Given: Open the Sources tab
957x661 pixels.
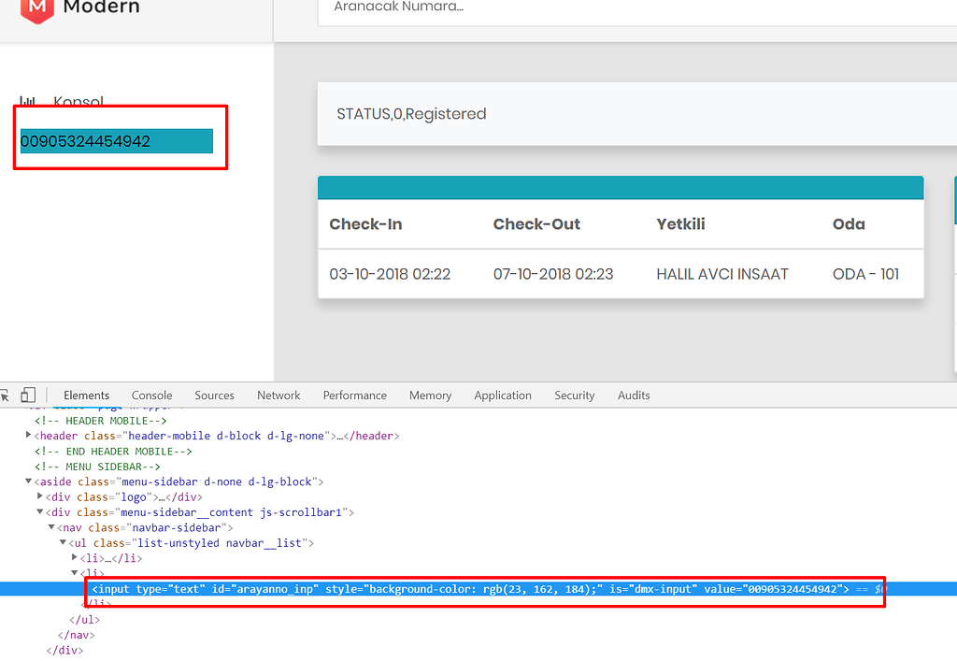Looking at the screenshot, I should (x=214, y=395).
